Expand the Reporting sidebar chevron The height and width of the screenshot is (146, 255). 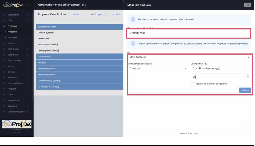(x=28, y=106)
